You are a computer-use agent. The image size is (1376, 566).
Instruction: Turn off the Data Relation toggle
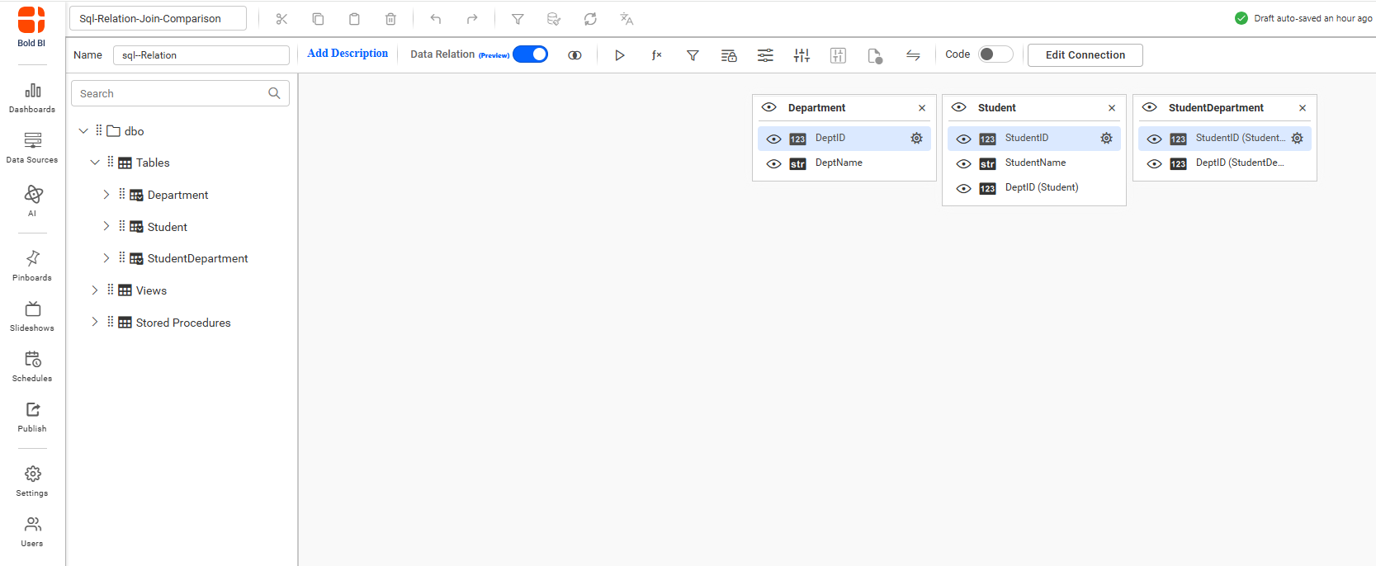tap(530, 54)
